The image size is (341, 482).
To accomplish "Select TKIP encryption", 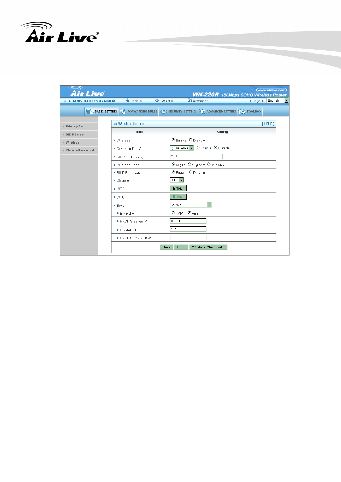I will click(x=173, y=213).
